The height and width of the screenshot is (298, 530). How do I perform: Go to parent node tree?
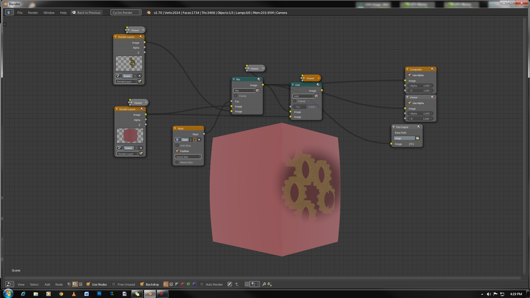[x=237, y=284]
